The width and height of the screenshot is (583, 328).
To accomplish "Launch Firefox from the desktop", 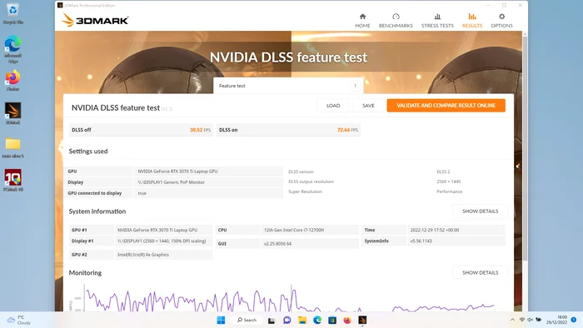I will coord(12,80).
